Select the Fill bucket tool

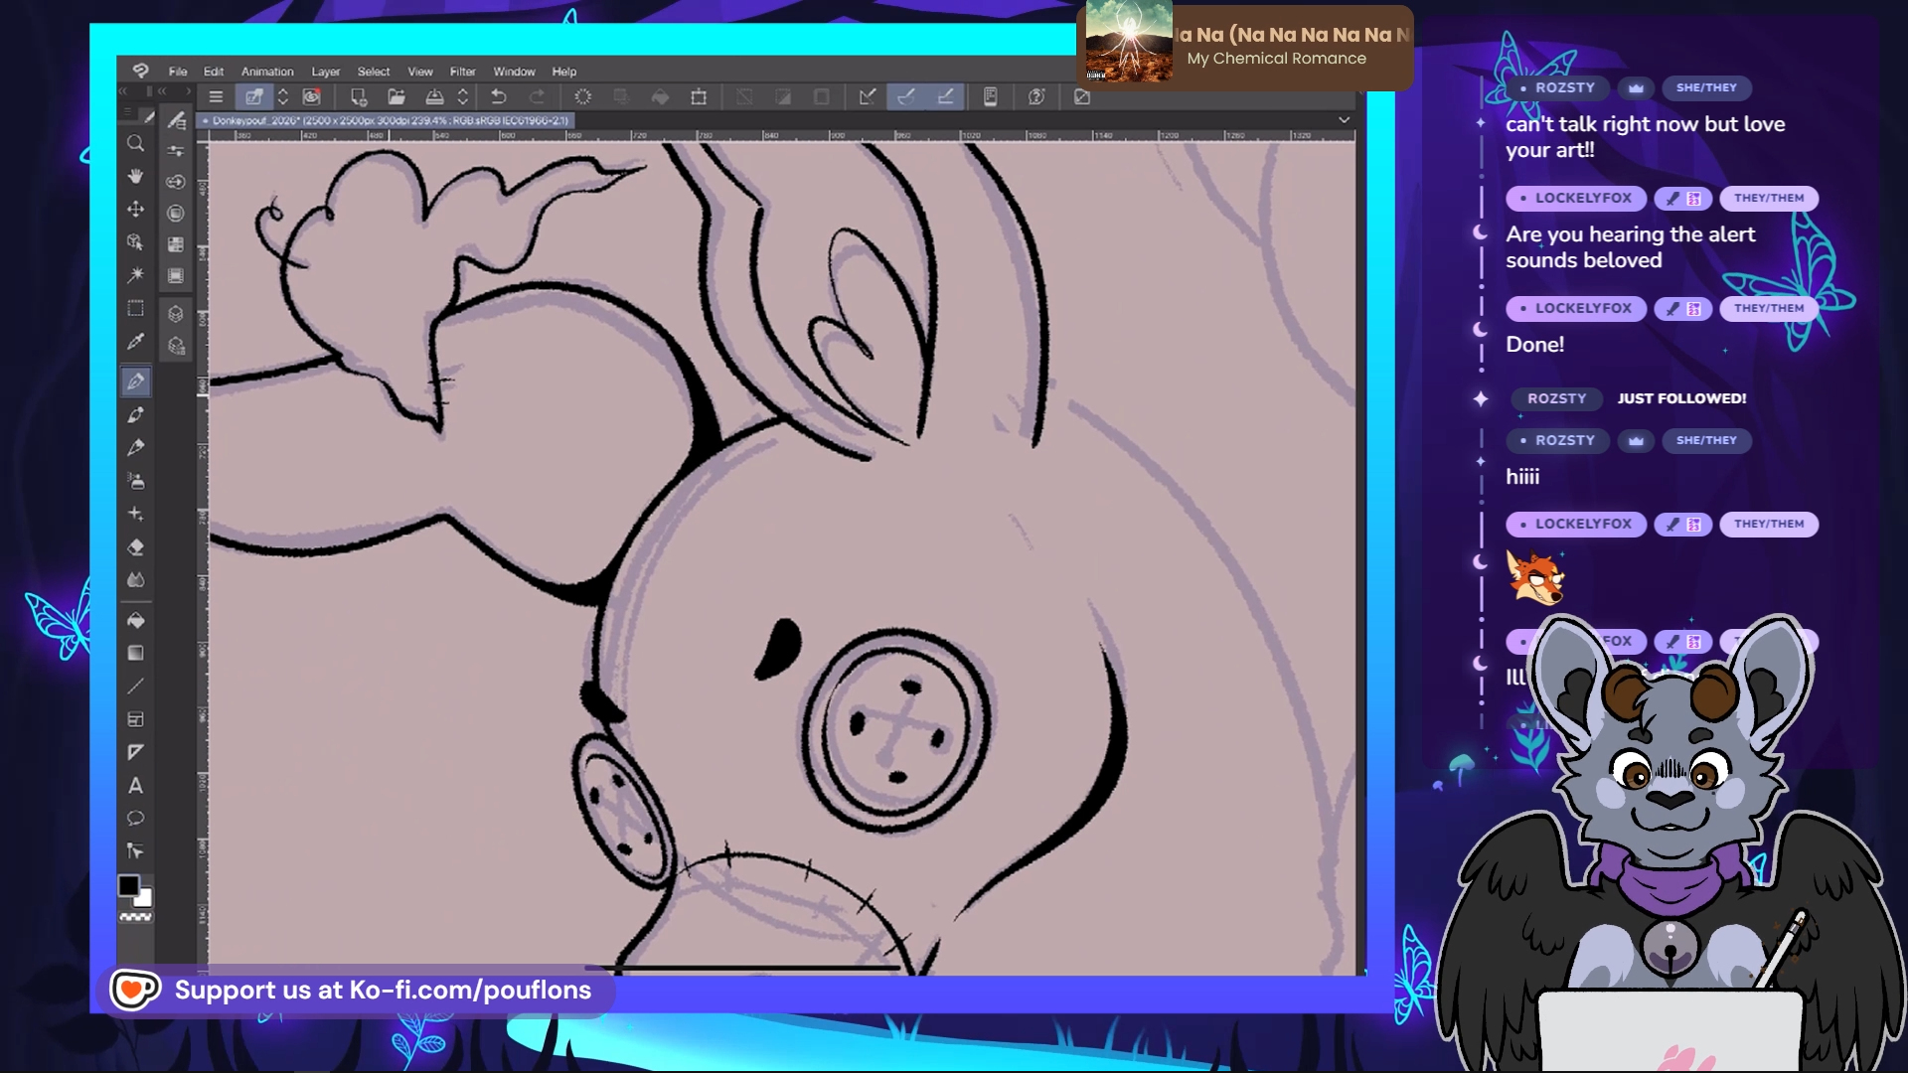135,620
